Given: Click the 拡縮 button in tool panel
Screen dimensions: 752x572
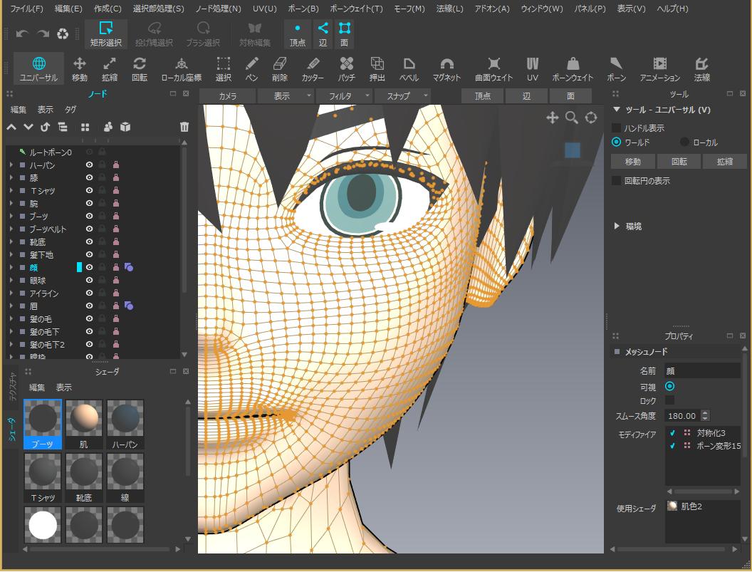Looking at the screenshot, I should 724,162.
